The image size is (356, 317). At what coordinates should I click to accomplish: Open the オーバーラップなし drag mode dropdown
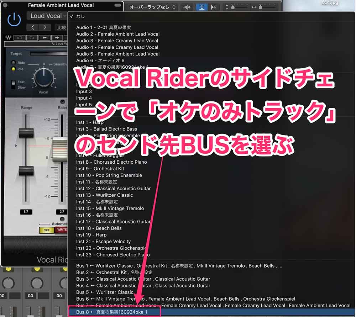(152, 7)
